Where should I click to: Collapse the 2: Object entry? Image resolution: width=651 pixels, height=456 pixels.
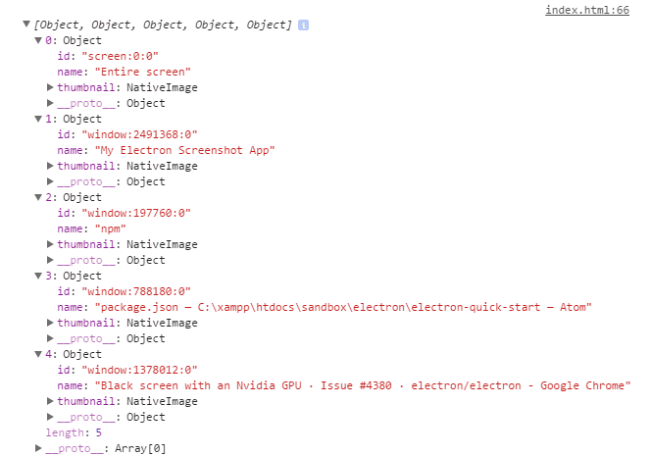tap(39, 197)
